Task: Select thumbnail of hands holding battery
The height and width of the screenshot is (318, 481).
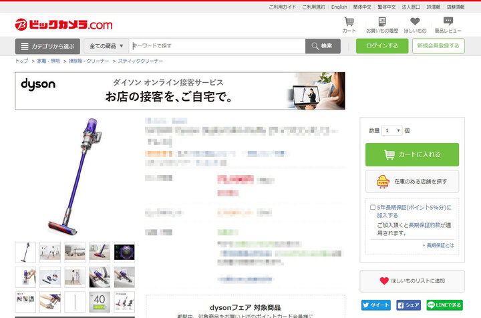Action: pyautogui.click(x=50, y=302)
